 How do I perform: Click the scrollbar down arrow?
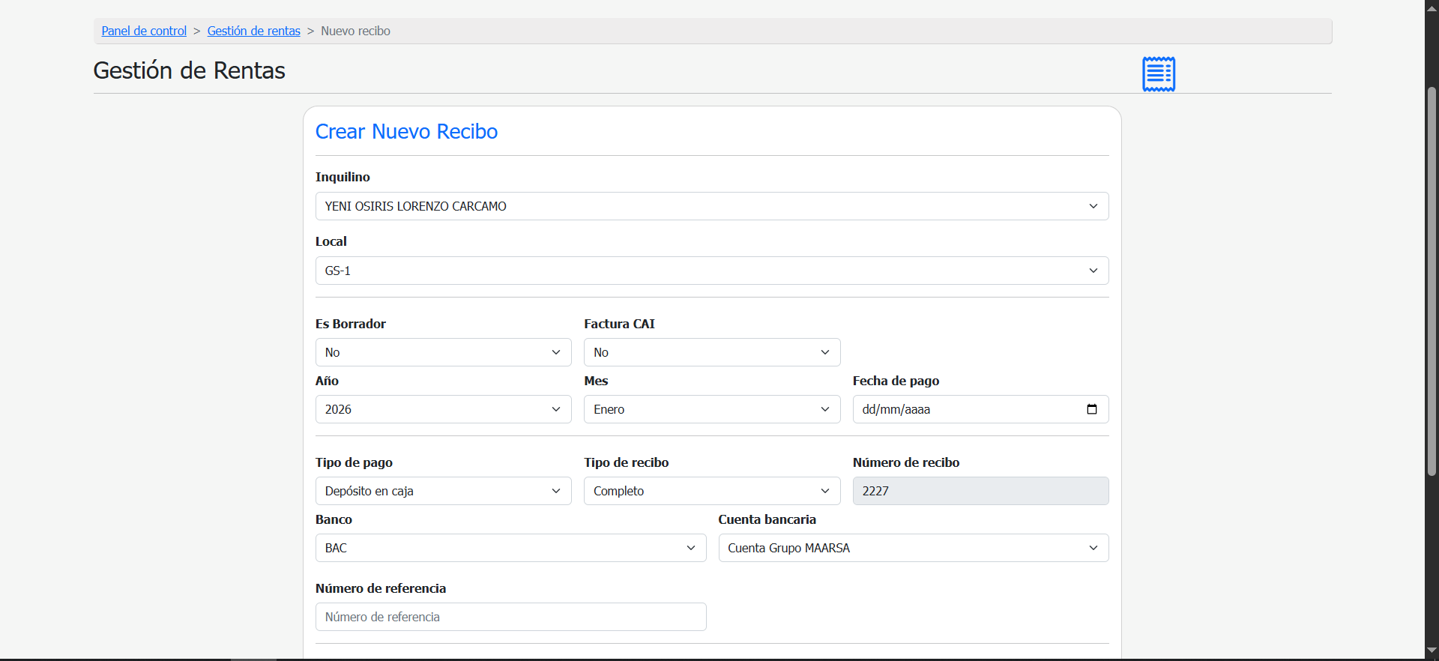(1432, 651)
